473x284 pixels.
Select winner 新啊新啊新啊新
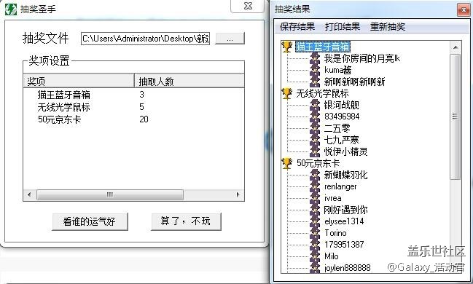[354, 82]
